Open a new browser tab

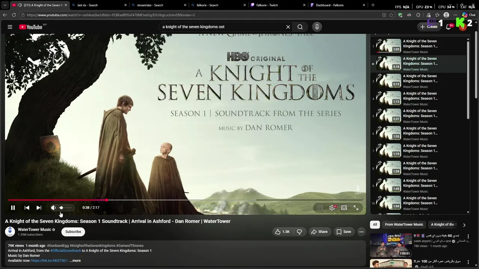coord(373,5)
